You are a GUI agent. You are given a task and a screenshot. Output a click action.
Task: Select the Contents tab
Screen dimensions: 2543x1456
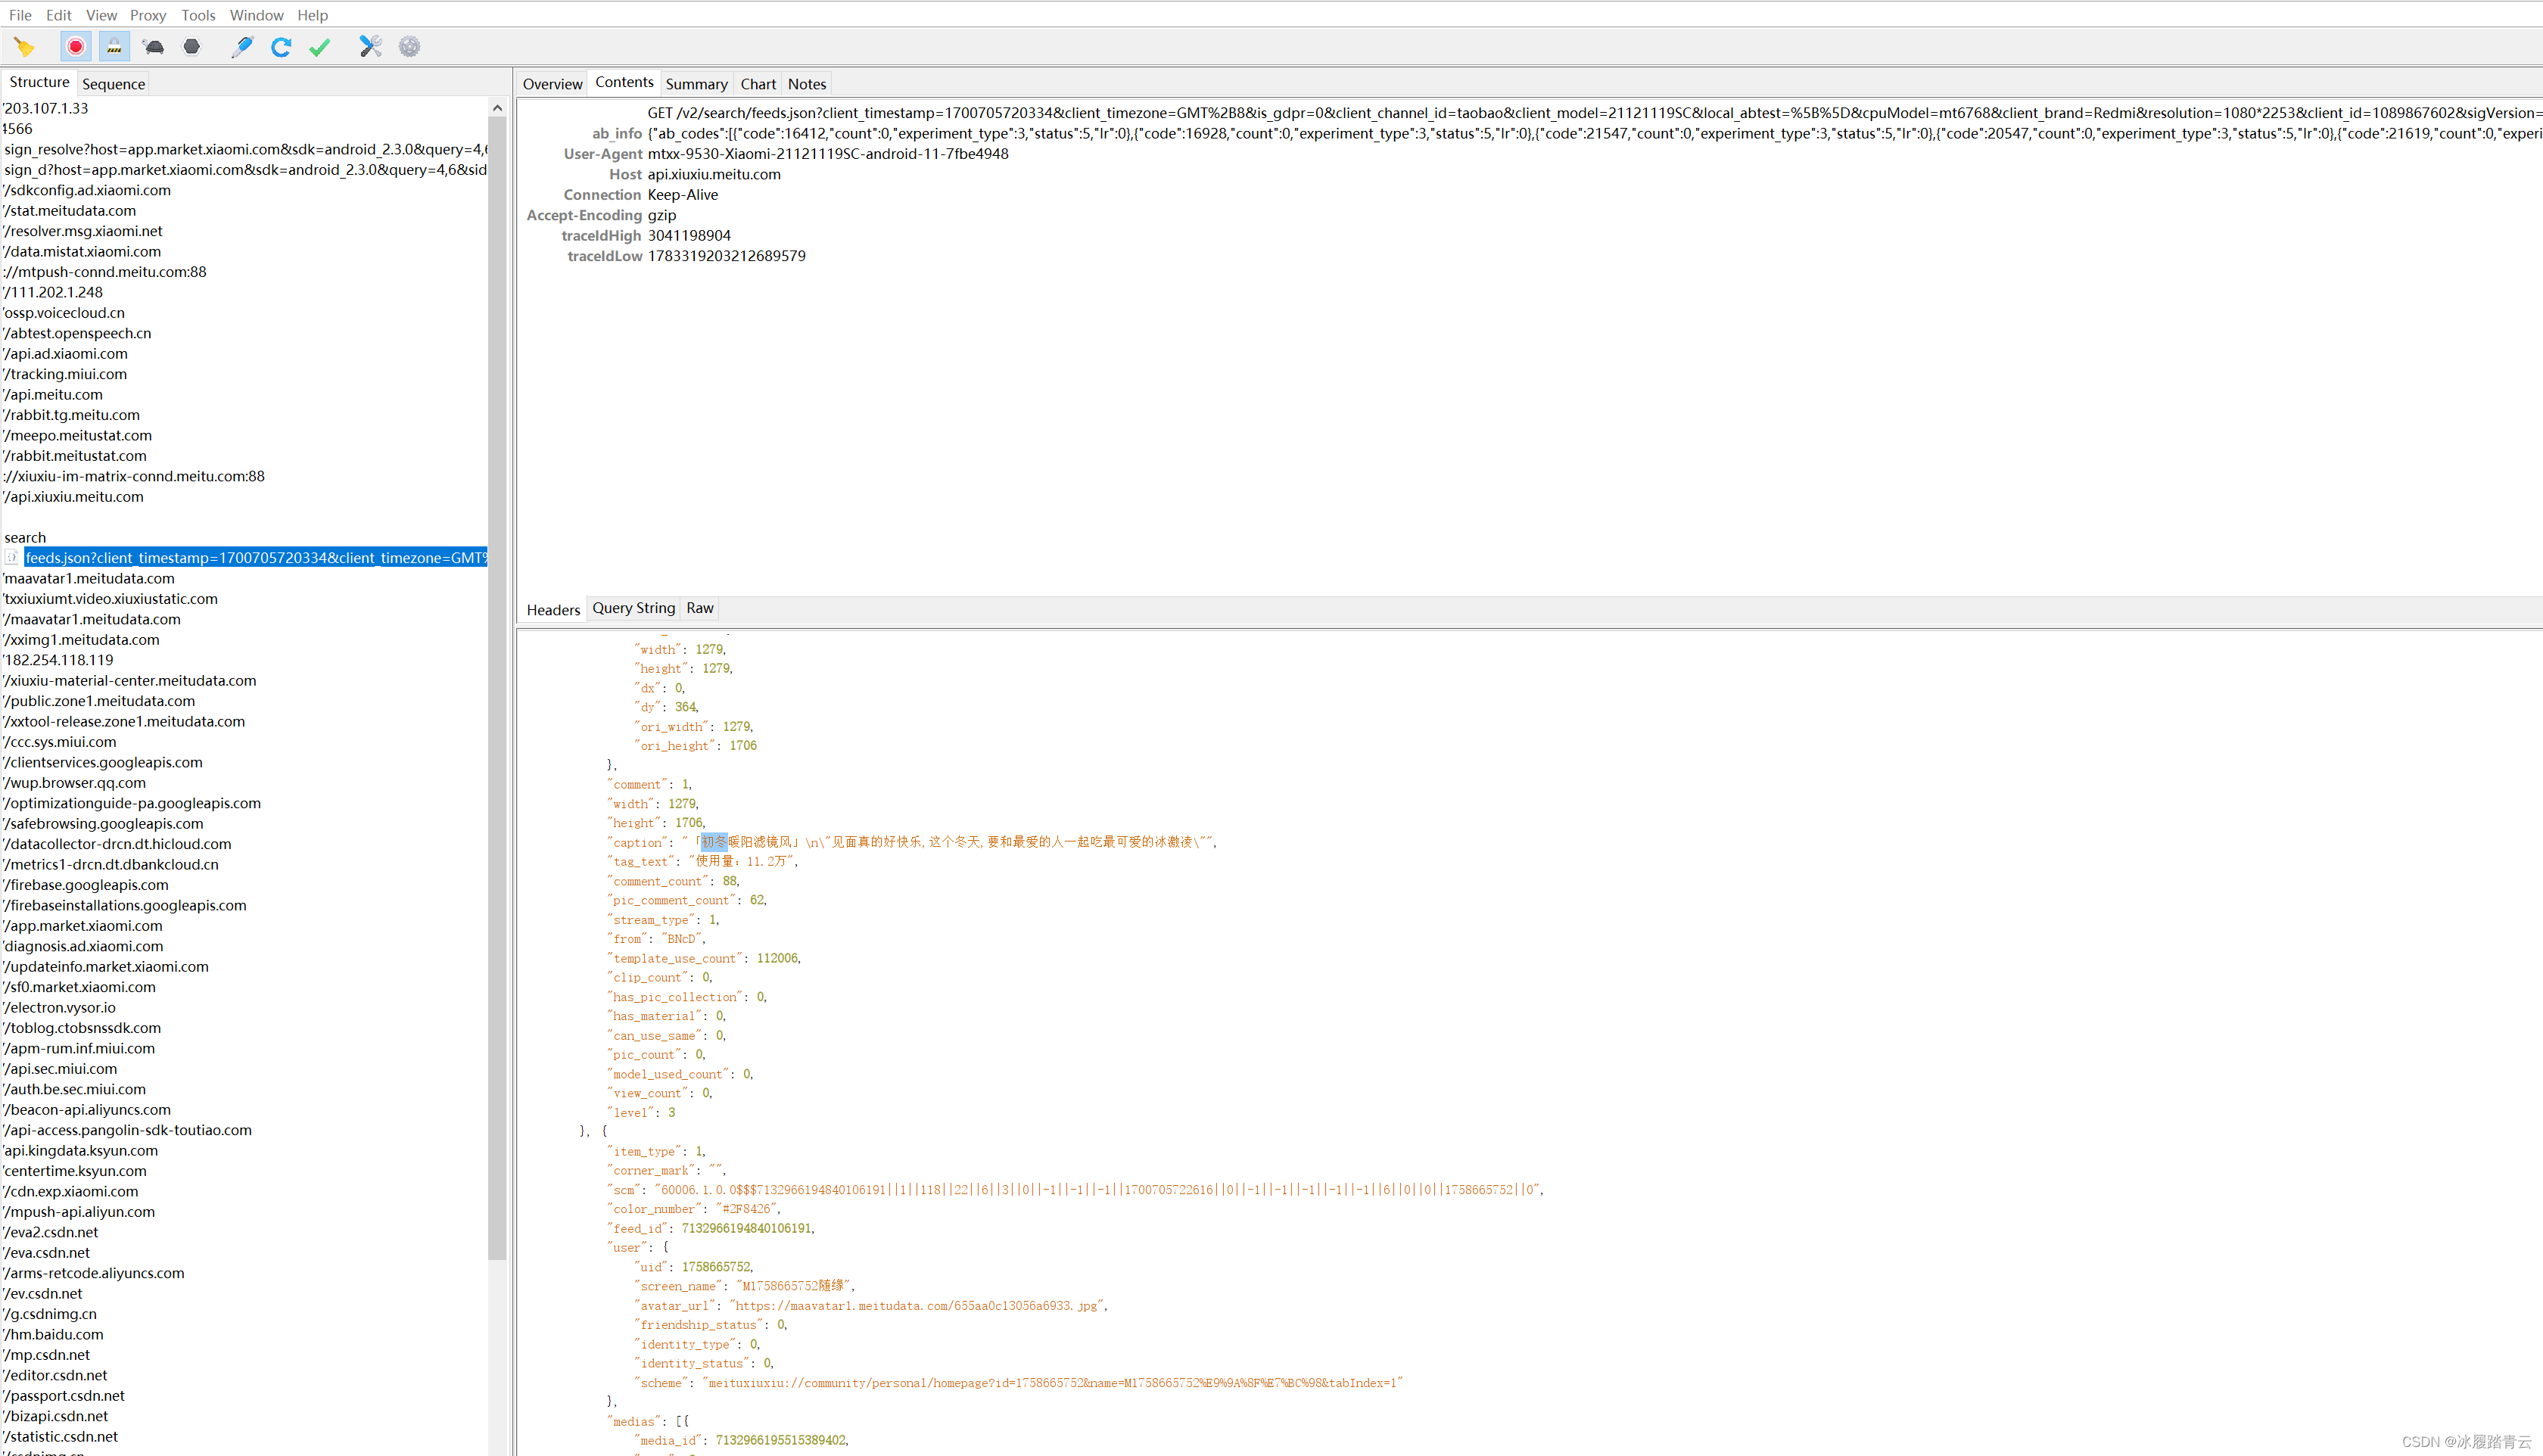(624, 82)
